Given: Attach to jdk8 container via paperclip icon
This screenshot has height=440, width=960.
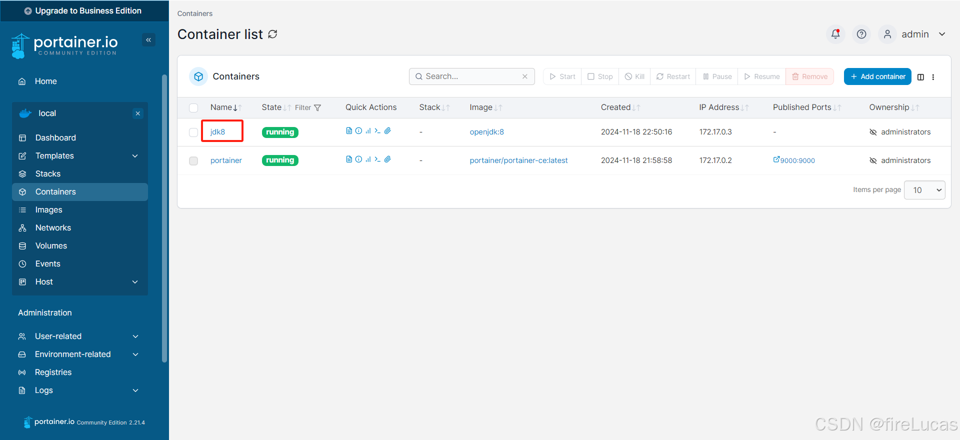Looking at the screenshot, I should click(387, 131).
